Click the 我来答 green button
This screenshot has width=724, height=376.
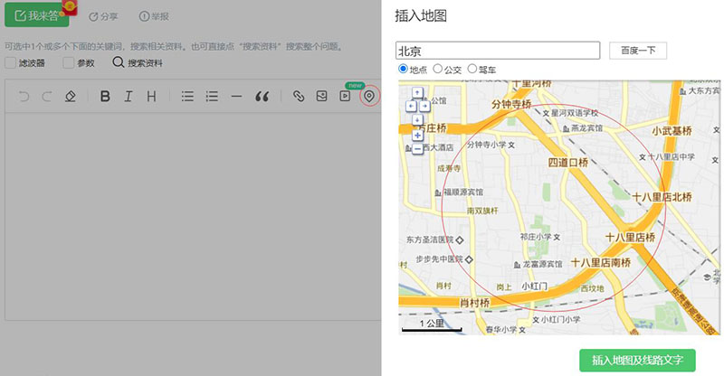[37, 15]
